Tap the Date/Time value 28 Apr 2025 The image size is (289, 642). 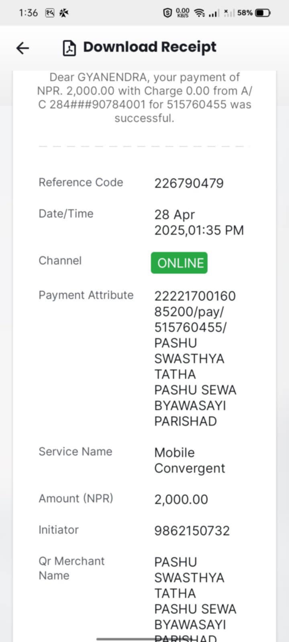(x=199, y=222)
